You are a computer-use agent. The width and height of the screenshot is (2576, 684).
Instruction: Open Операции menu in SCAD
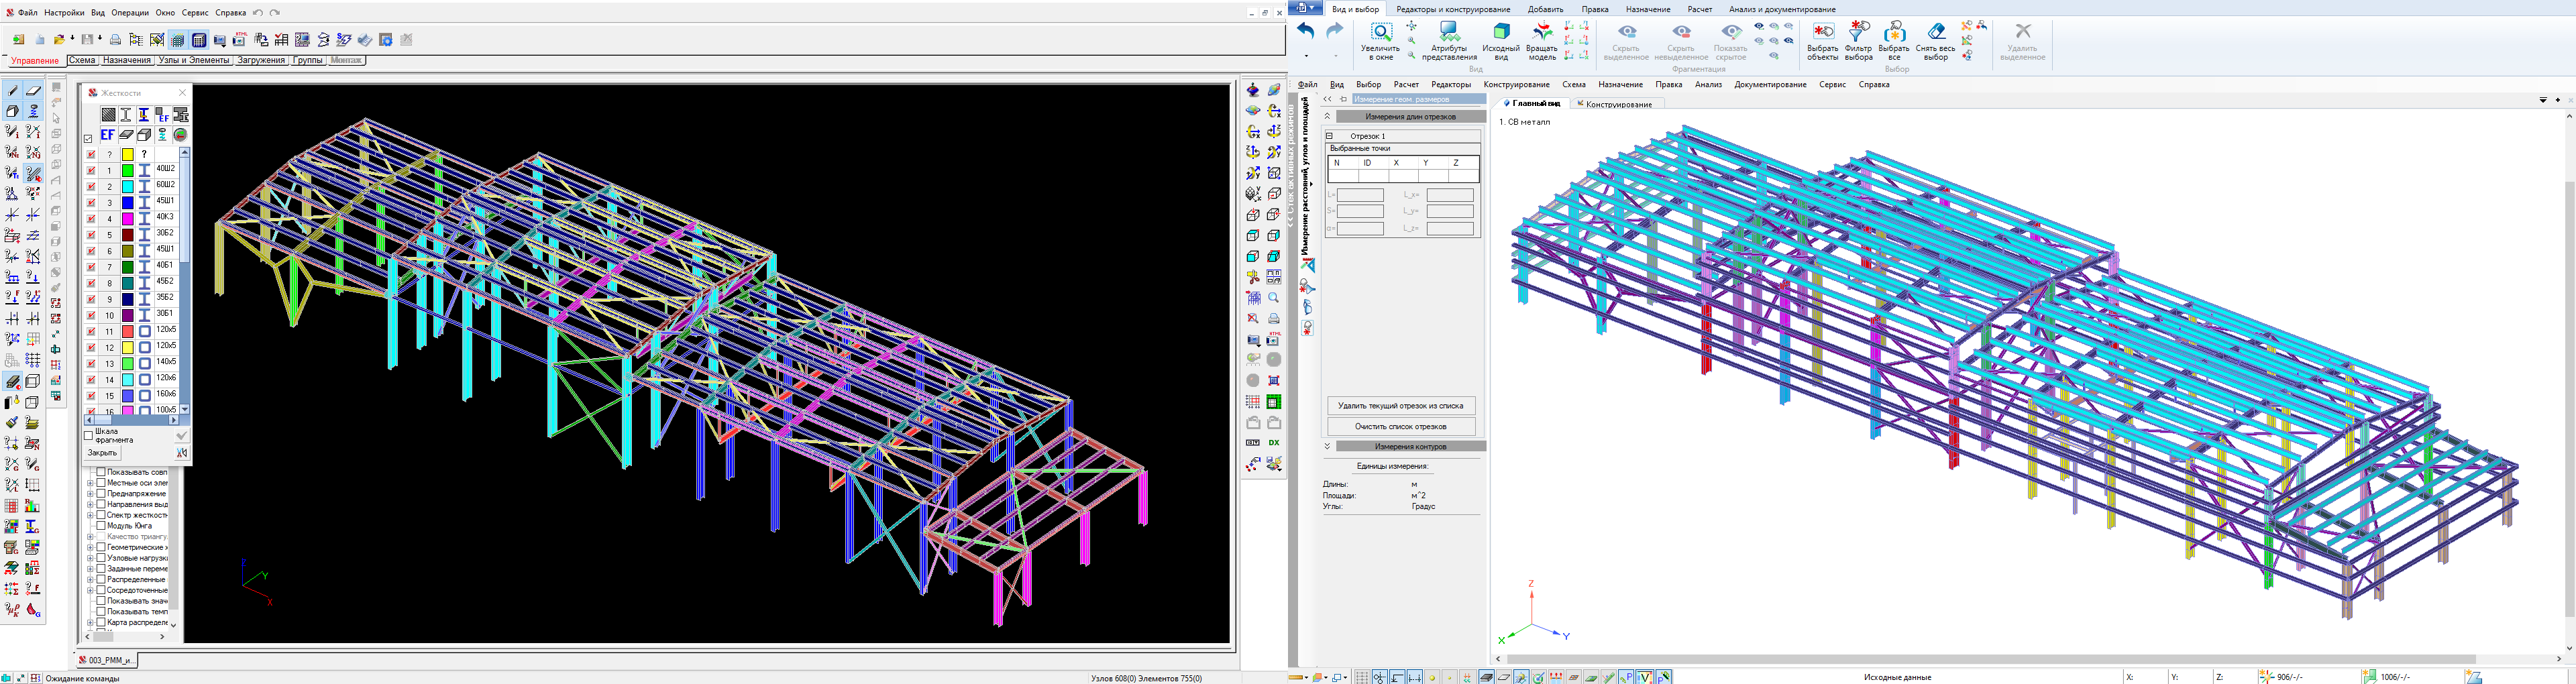tap(130, 13)
